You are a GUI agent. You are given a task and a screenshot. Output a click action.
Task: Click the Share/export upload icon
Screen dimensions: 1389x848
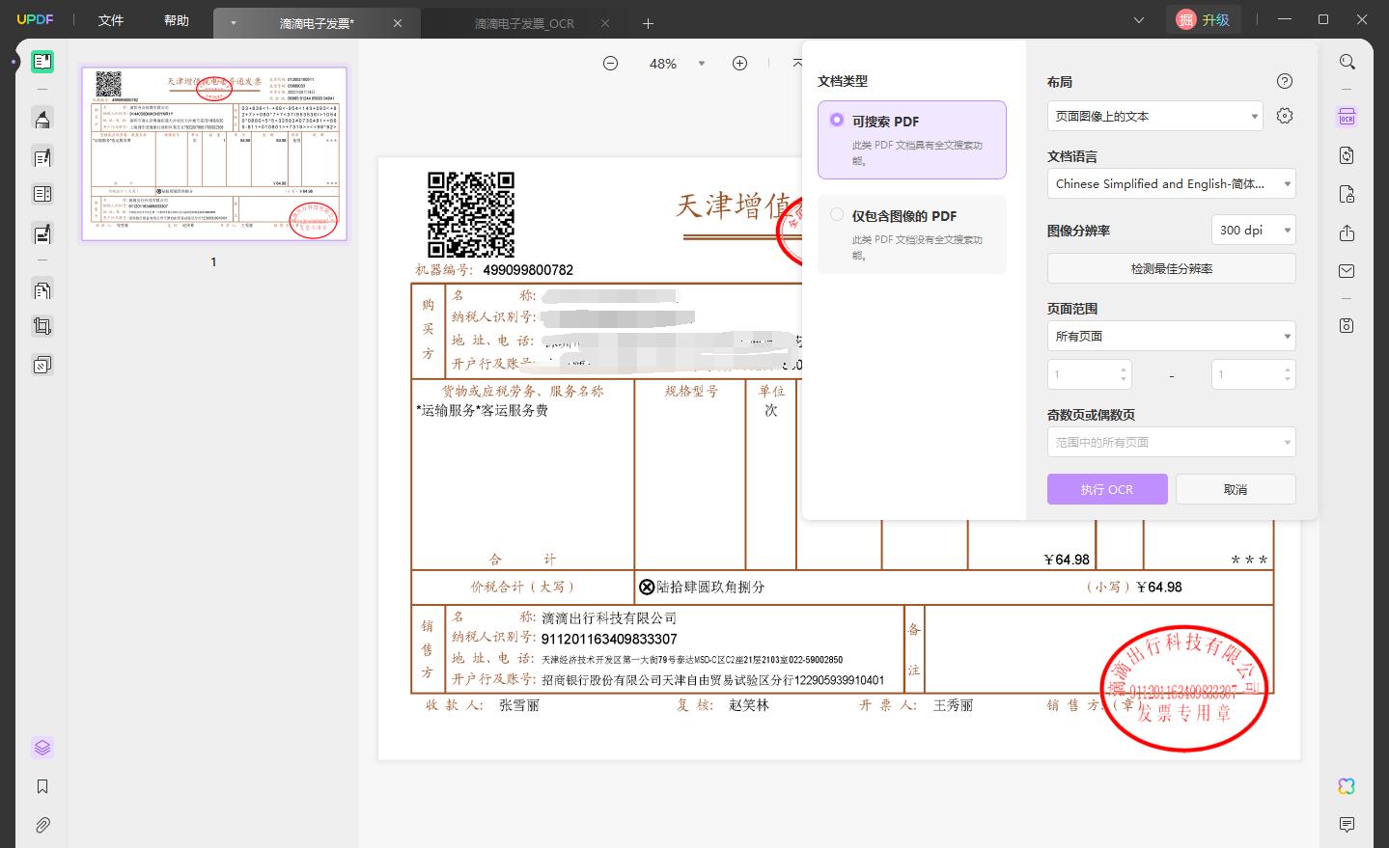[1347, 233]
